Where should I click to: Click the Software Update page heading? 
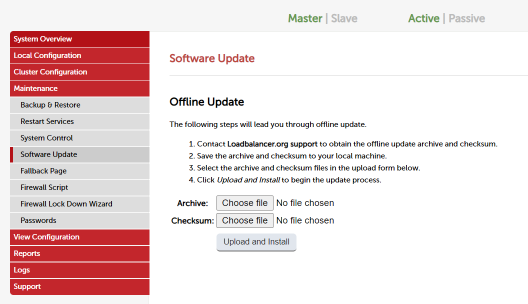(x=212, y=58)
